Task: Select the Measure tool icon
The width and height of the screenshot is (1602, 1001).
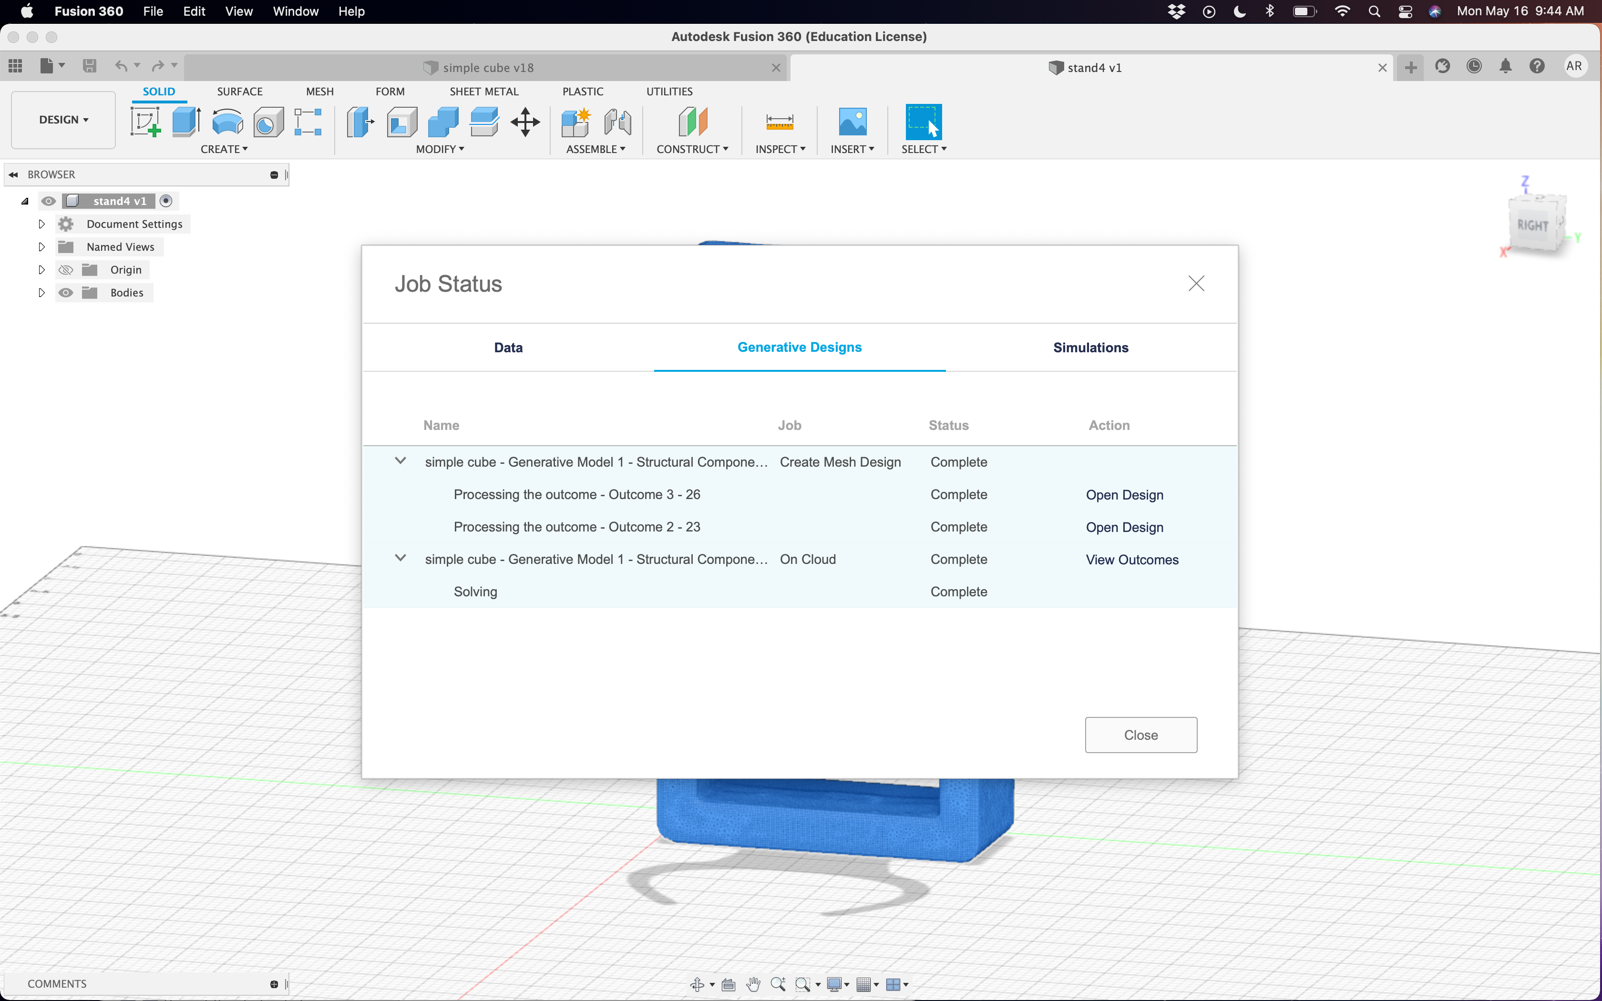Action: [780, 123]
